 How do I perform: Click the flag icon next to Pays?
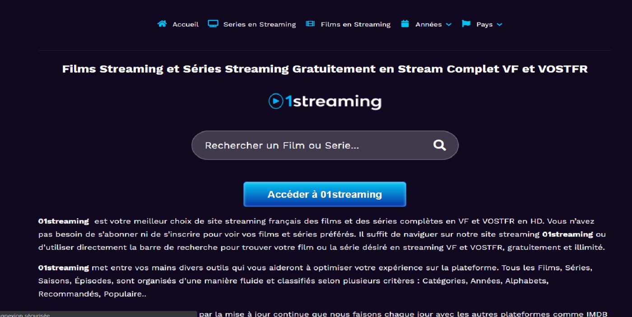(466, 24)
